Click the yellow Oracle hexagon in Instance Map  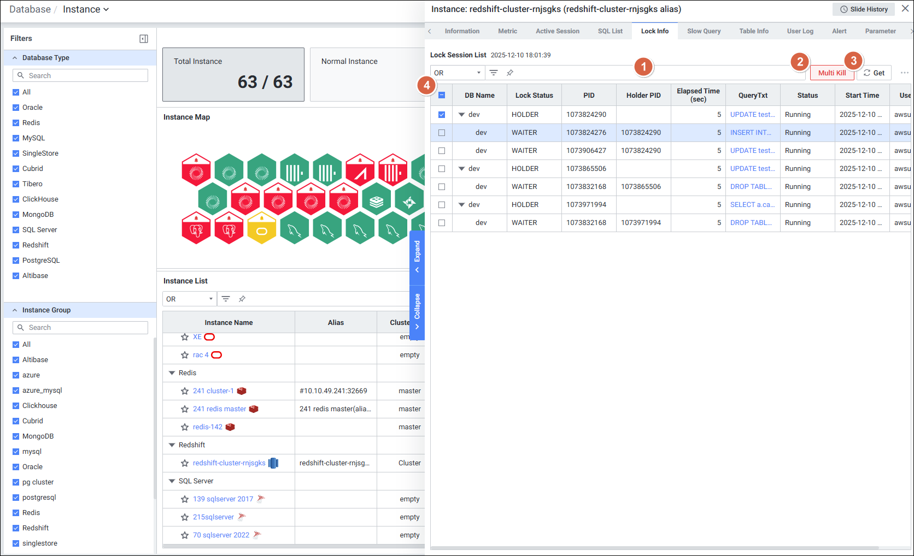(x=262, y=228)
